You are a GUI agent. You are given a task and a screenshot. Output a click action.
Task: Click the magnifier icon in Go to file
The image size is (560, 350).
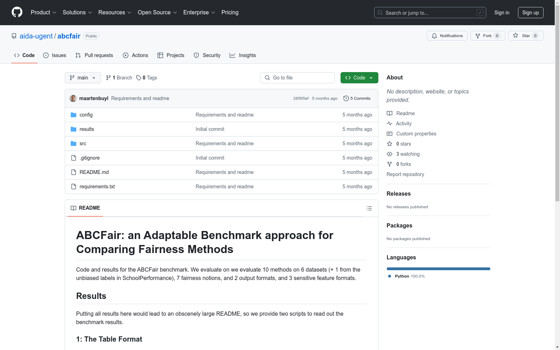pyautogui.click(x=267, y=78)
